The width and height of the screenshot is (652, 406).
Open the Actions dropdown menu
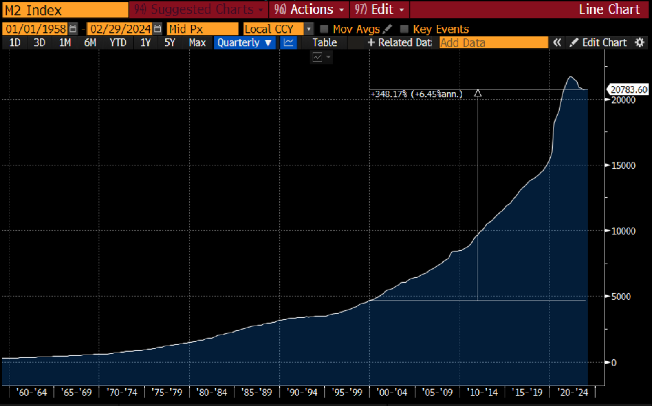click(x=309, y=9)
